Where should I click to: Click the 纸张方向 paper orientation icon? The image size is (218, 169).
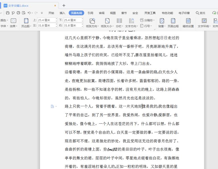[92, 21]
